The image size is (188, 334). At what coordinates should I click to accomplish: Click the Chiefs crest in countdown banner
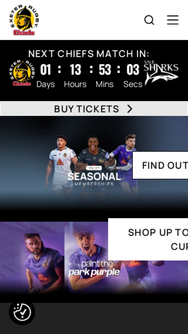22,73
